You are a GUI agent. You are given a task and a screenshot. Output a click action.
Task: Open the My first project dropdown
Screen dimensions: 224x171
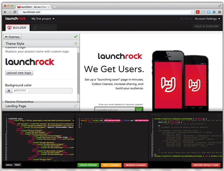pos(43,18)
